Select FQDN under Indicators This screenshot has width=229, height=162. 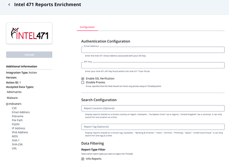coord(16,124)
